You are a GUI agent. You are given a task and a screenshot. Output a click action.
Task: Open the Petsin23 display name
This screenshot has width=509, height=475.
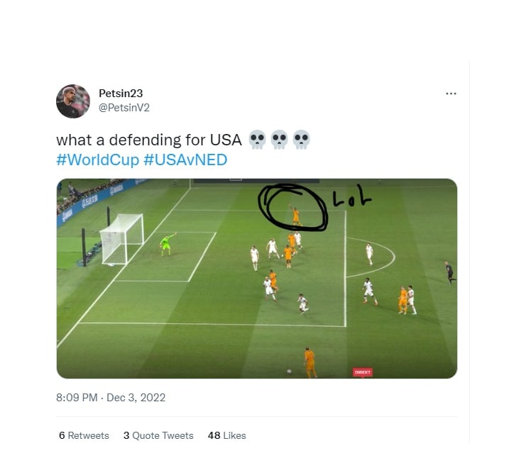click(x=121, y=94)
